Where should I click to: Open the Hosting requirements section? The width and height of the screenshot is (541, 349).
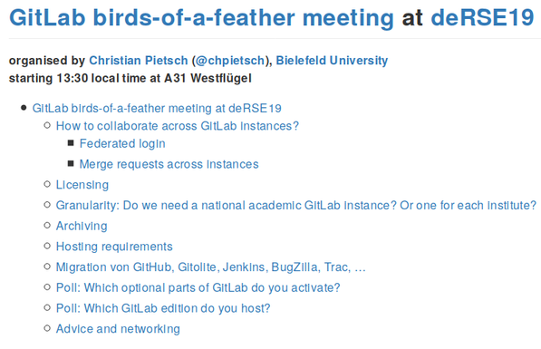click(114, 247)
